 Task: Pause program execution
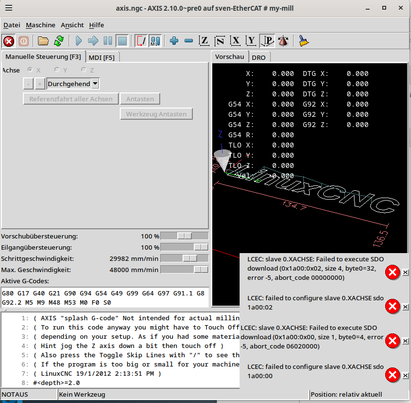pos(108,41)
